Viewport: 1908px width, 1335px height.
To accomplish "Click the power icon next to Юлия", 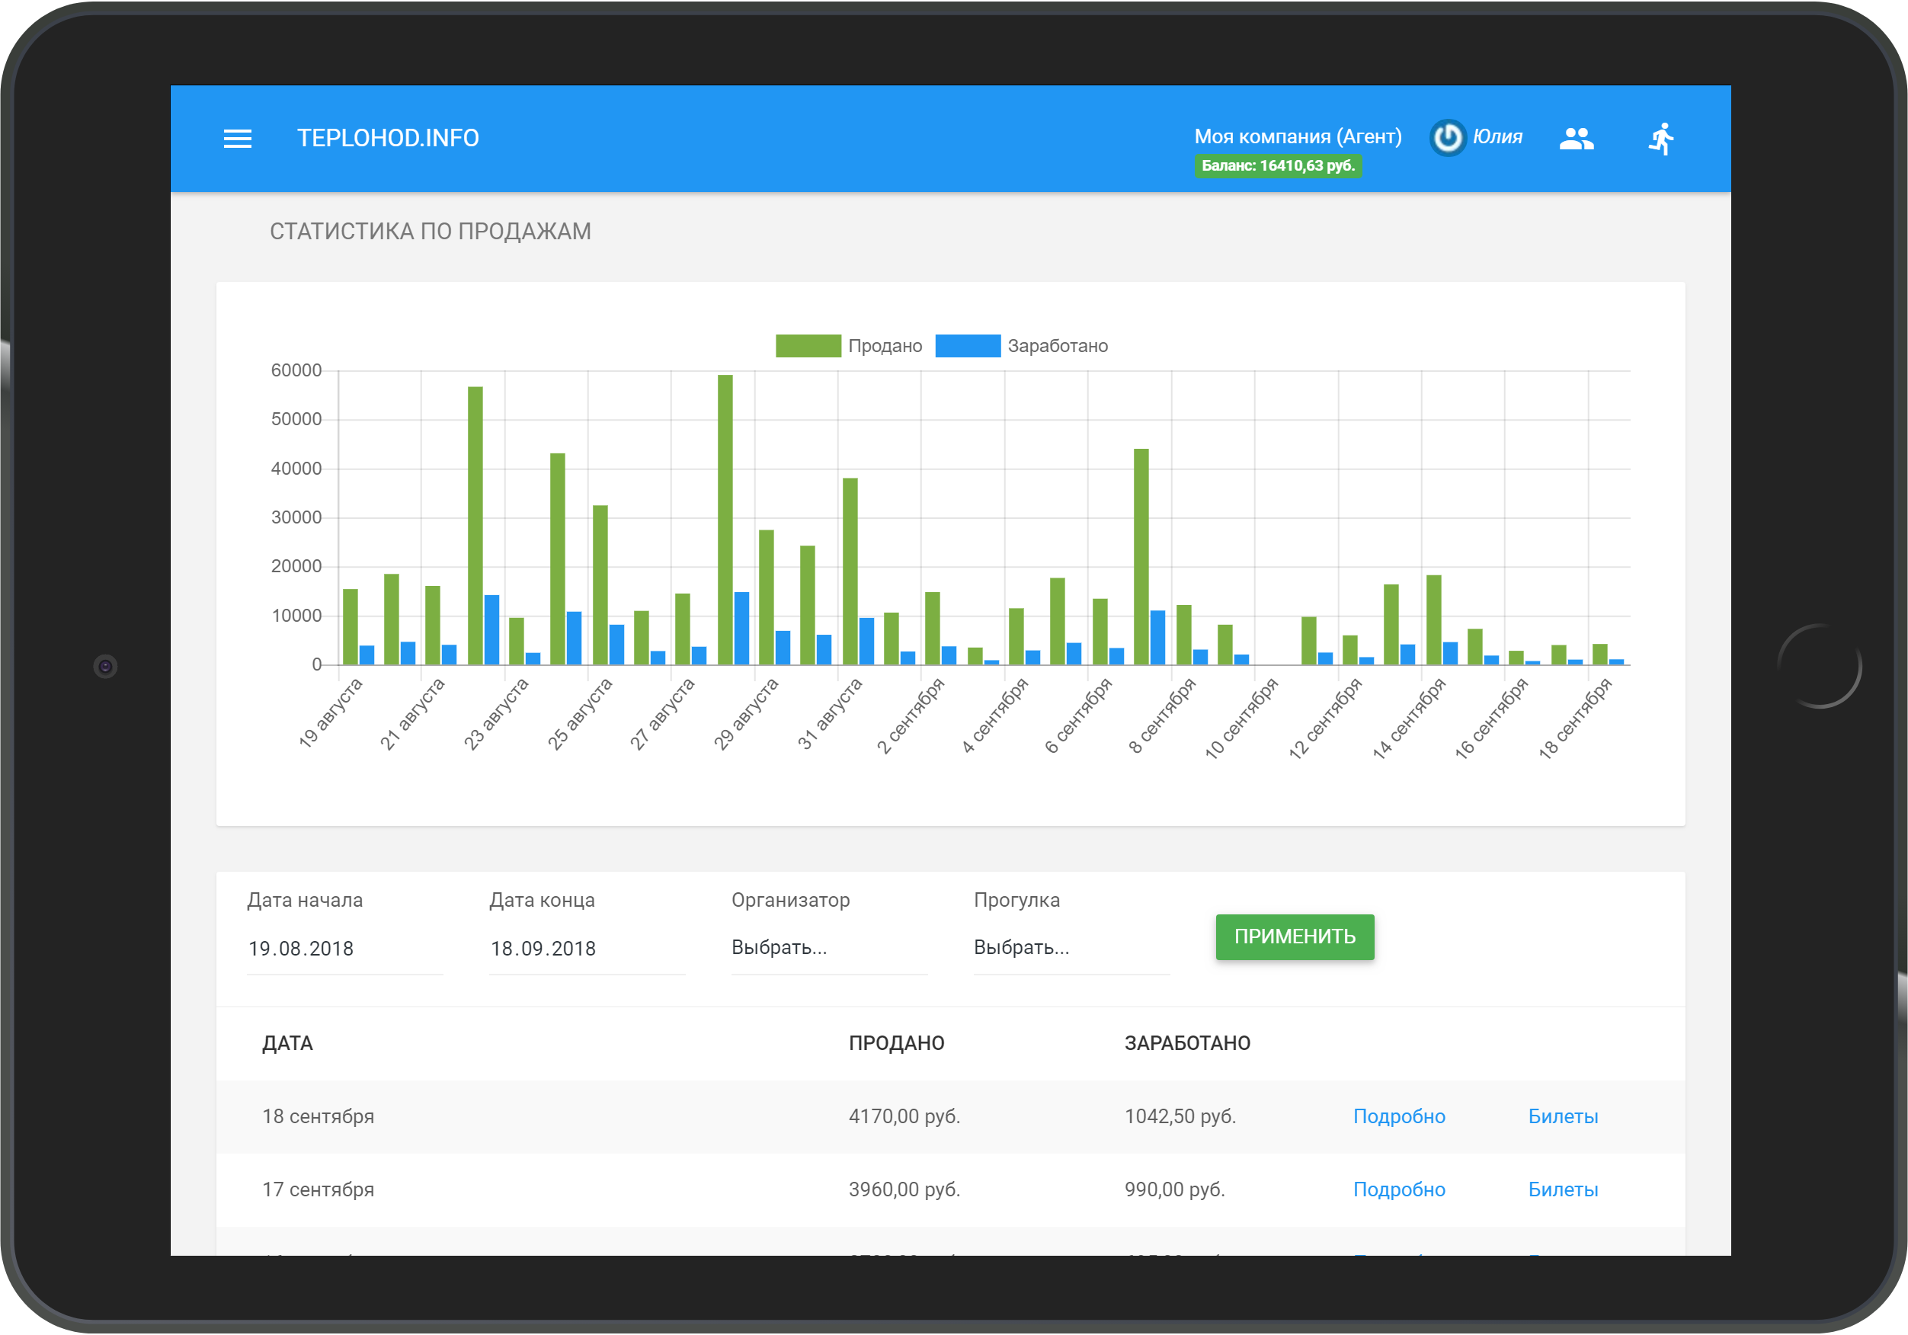I will (x=1447, y=138).
